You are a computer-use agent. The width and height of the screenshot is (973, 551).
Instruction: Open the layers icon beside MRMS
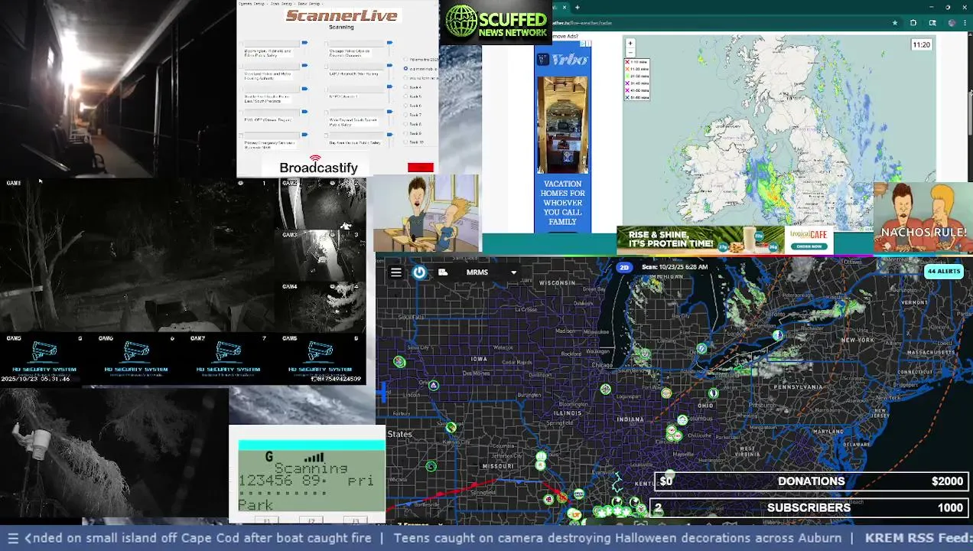point(443,272)
